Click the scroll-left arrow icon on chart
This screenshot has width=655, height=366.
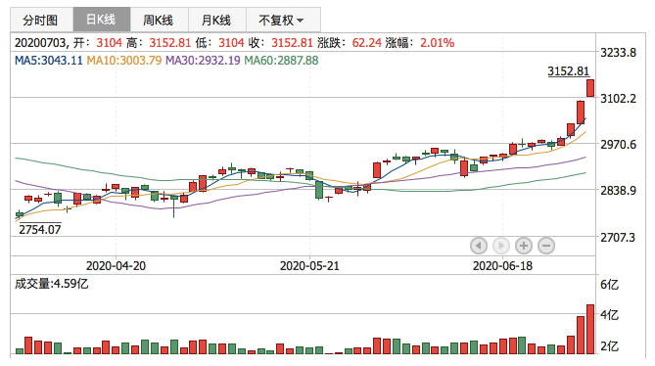479,246
